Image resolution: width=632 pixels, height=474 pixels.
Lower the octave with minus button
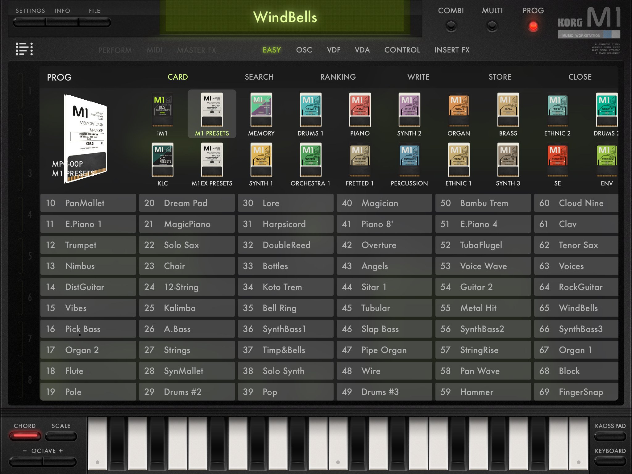[26, 462]
